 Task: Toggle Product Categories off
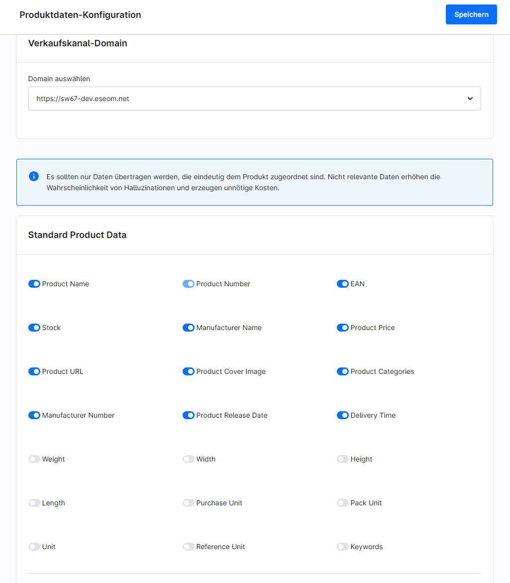(x=342, y=371)
